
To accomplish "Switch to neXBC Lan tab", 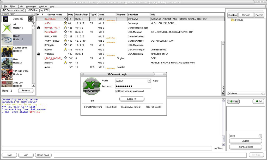I will coord(32,10).
